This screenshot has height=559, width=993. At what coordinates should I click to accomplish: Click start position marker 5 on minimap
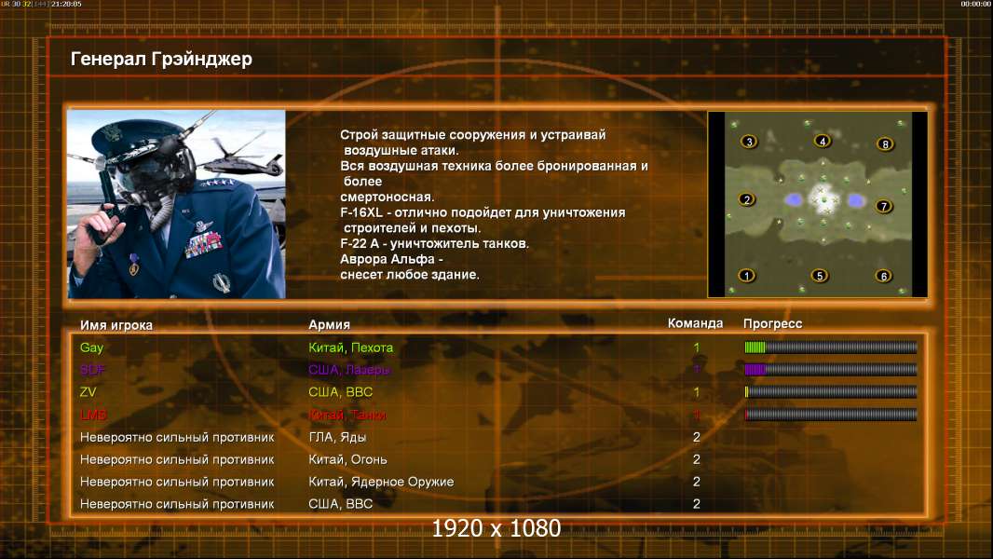(820, 276)
